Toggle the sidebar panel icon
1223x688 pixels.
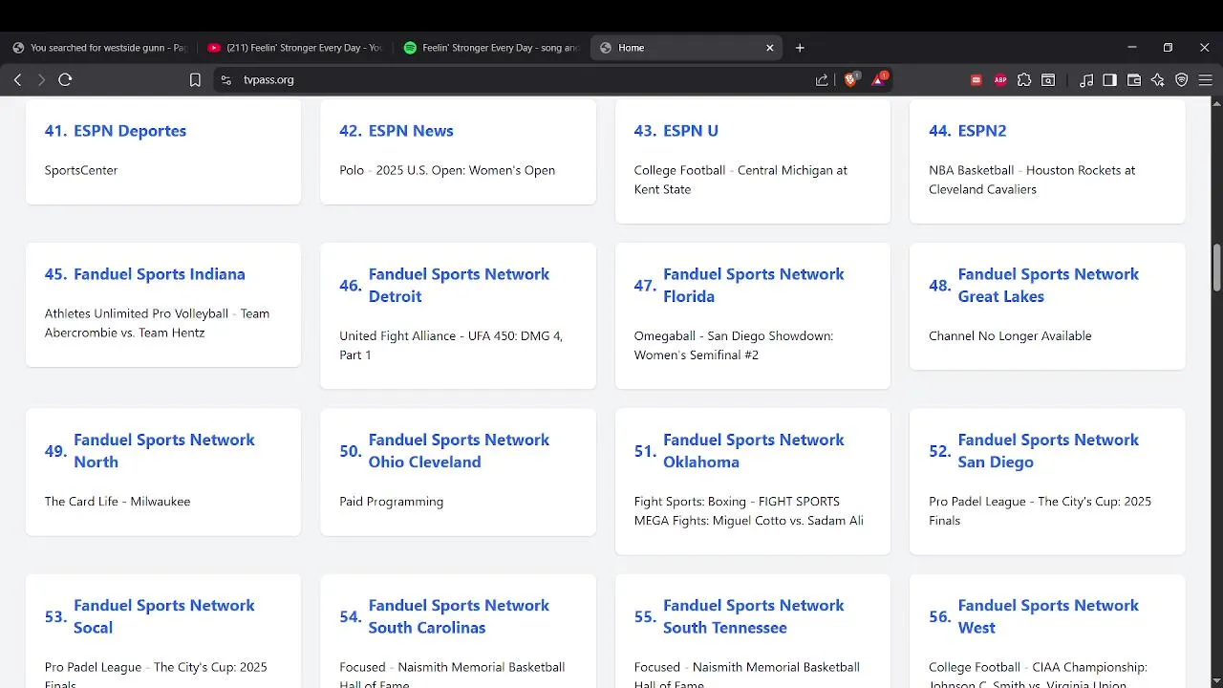[x=1109, y=80]
